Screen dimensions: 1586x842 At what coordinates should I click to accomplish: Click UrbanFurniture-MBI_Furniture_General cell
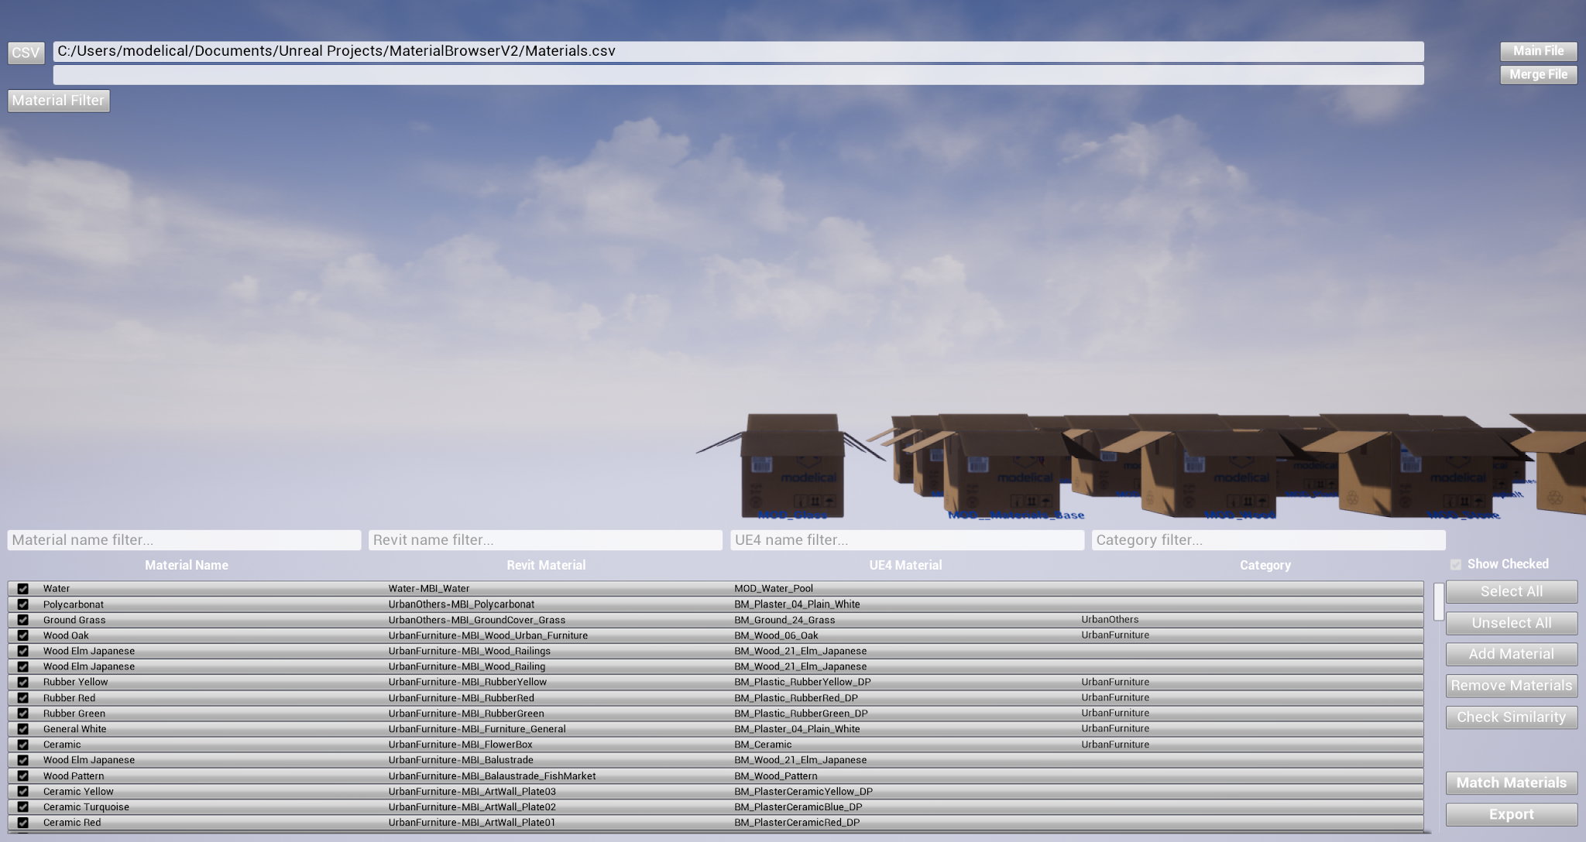(477, 729)
